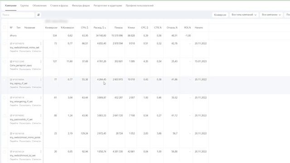Viewport: 290px width, 163px height.
Task: Switch to the Ставки и фразы tab
Action: click(59, 6)
